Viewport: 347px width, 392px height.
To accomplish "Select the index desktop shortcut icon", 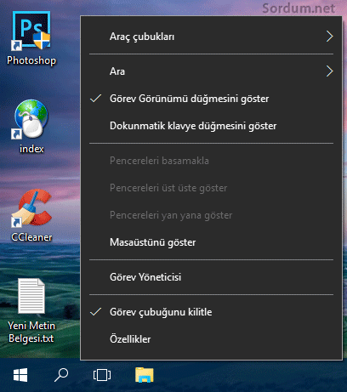I will (x=31, y=119).
